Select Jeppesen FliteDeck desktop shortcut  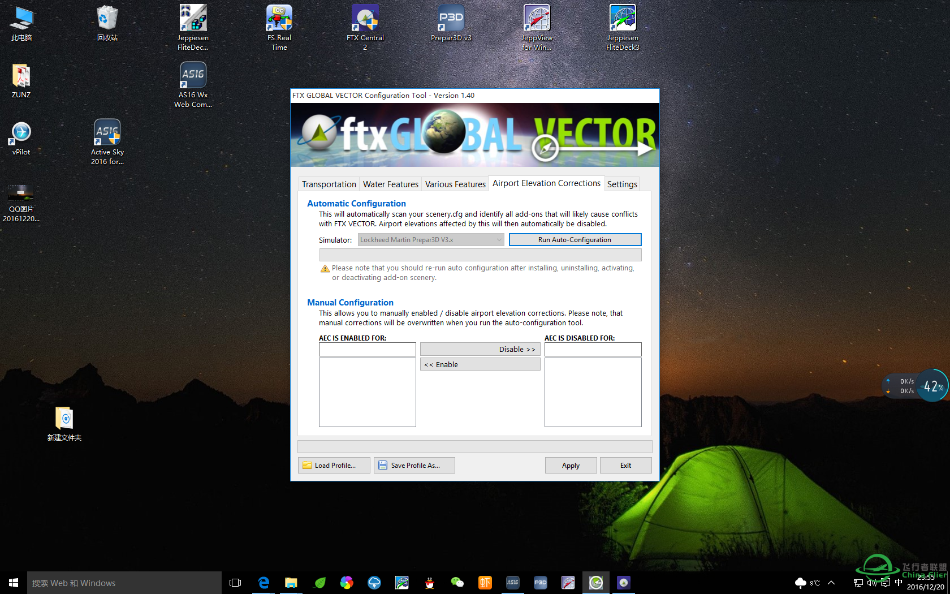193,28
